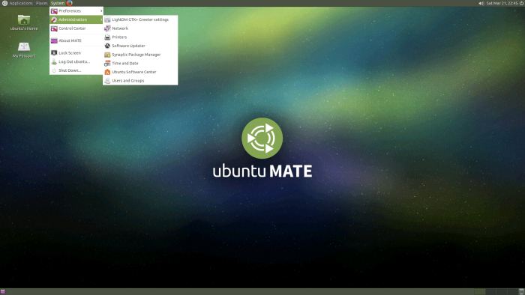
Task: Click the volume speaker icon in the panel
Action: (481, 3)
